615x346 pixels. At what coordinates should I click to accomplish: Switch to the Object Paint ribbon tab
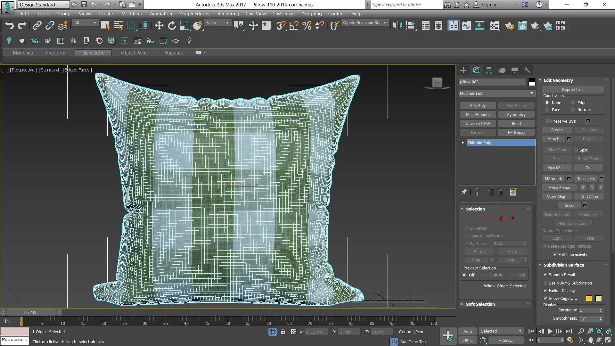coord(134,53)
